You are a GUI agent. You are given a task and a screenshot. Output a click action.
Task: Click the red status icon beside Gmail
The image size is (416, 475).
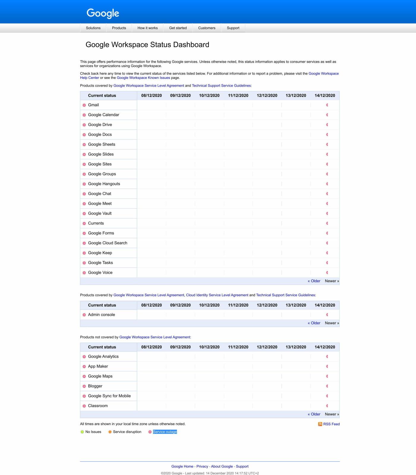click(84, 105)
